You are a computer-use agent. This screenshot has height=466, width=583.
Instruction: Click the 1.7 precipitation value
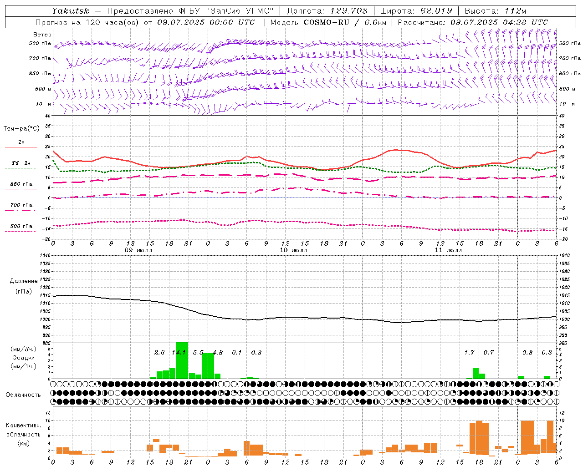(469, 352)
